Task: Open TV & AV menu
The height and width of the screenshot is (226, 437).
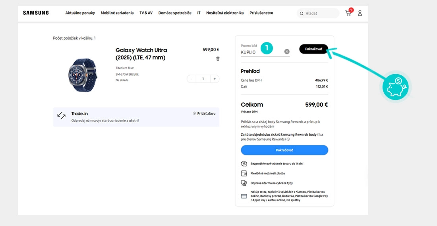Action: pyautogui.click(x=146, y=13)
